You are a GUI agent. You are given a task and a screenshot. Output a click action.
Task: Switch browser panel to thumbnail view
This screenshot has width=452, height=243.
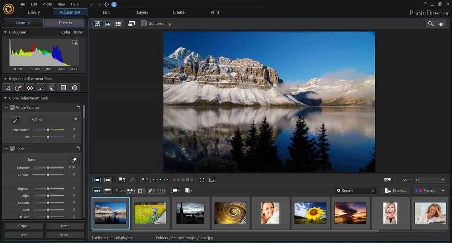[x=97, y=191]
